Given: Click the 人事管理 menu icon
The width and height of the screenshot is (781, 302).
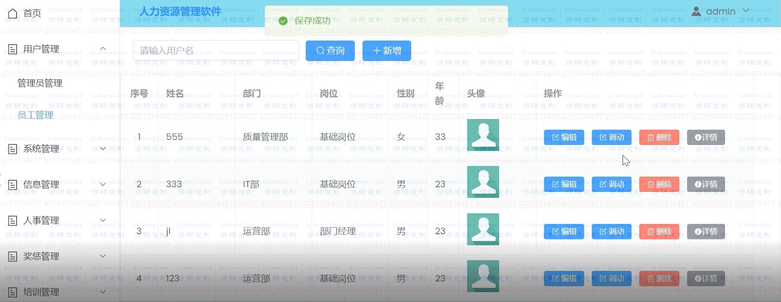Looking at the screenshot, I should [x=13, y=221].
